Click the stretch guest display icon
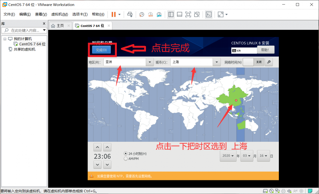319x194 pixels. 221,14
